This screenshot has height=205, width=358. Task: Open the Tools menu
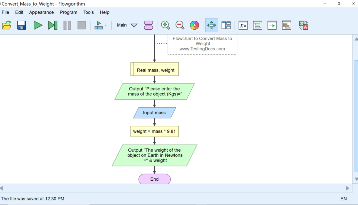coord(89,12)
